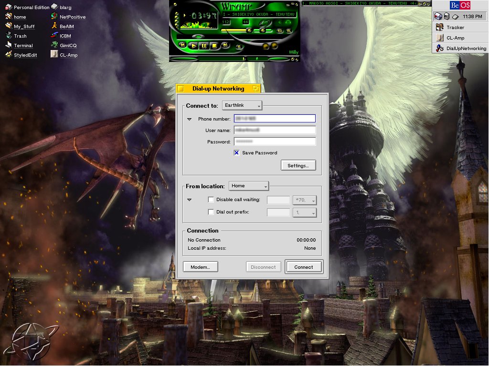Launch Terminal from the desktop

9,45
